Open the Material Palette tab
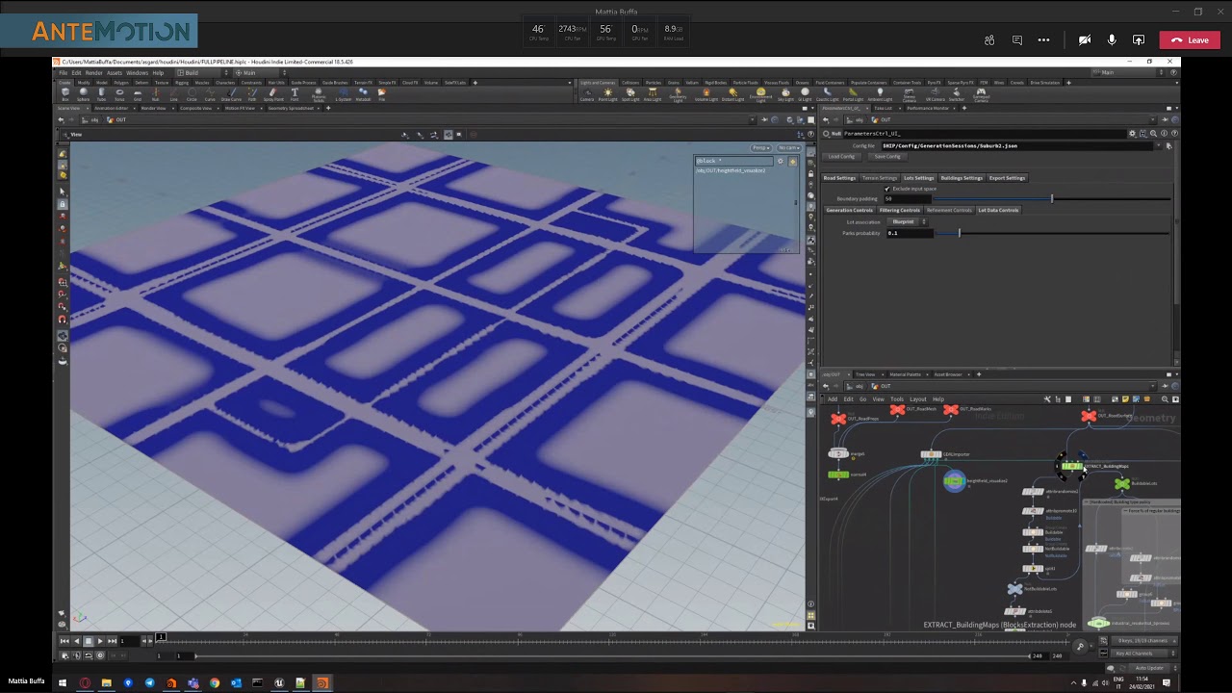Screen dimensions: 1232x693 coord(904,374)
